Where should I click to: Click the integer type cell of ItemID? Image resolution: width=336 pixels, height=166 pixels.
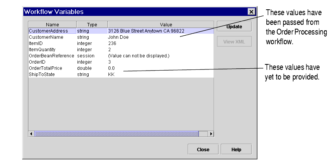pyautogui.click(x=92, y=43)
